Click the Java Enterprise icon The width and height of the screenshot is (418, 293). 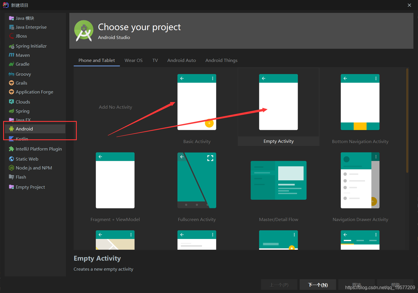pyautogui.click(x=11, y=27)
